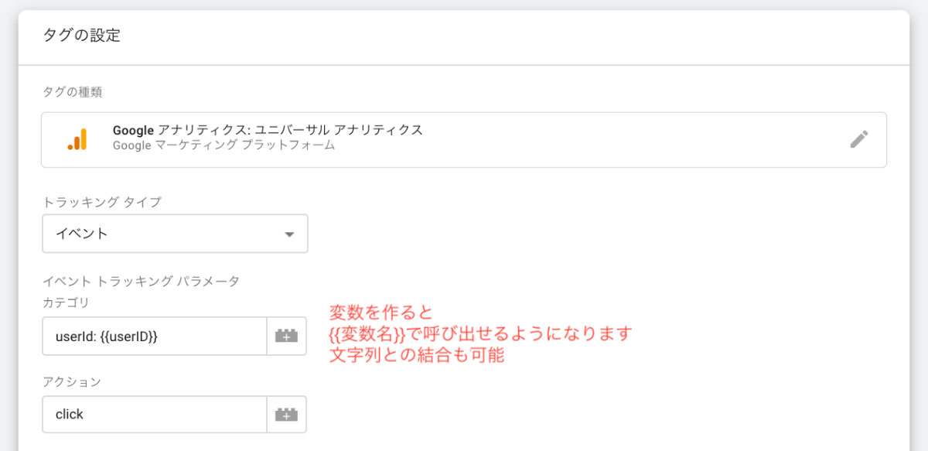This screenshot has width=928, height=451.
Task: Click the タグの設定 heading
Action: (x=82, y=35)
